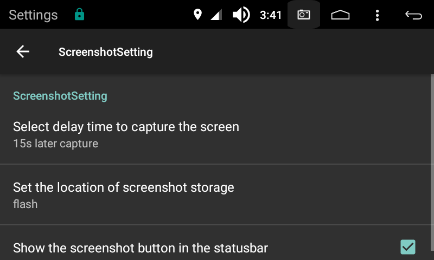Tap the signal strength icon
The image size is (434, 260).
click(x=216, y=15)
